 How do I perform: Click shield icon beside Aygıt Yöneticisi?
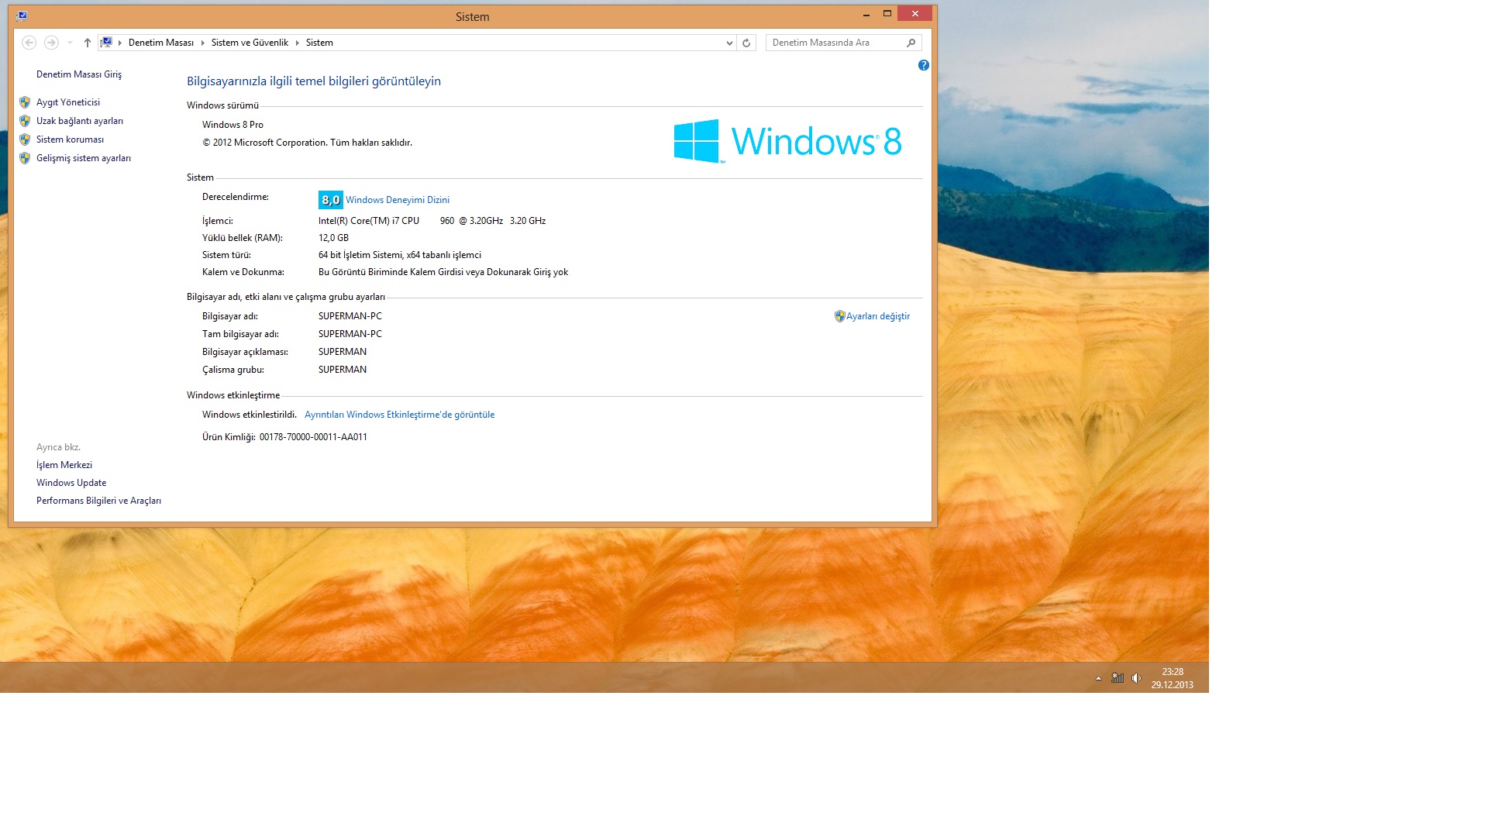click(x=25, y=102)
